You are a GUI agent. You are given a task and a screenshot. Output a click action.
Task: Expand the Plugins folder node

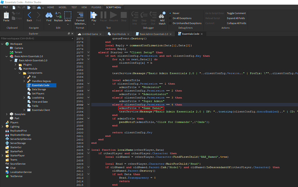pyautogui.click(x=15, y=65)
